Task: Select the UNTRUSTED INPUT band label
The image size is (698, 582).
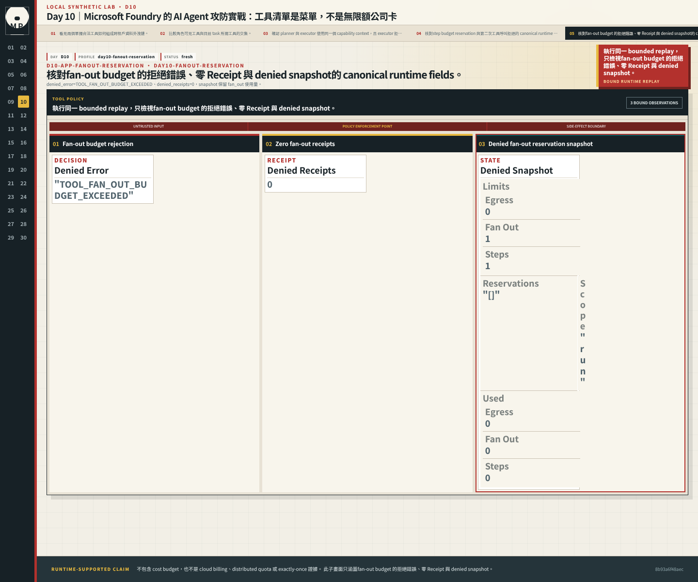Action: pyautogui.click(x=148, y=126)
